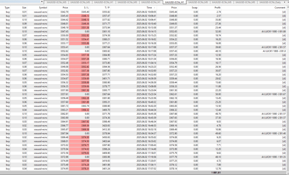The width and height of the screenshot is (289, 175).
Task: Click open price 3344.42
Action: [x=64, y=20]
